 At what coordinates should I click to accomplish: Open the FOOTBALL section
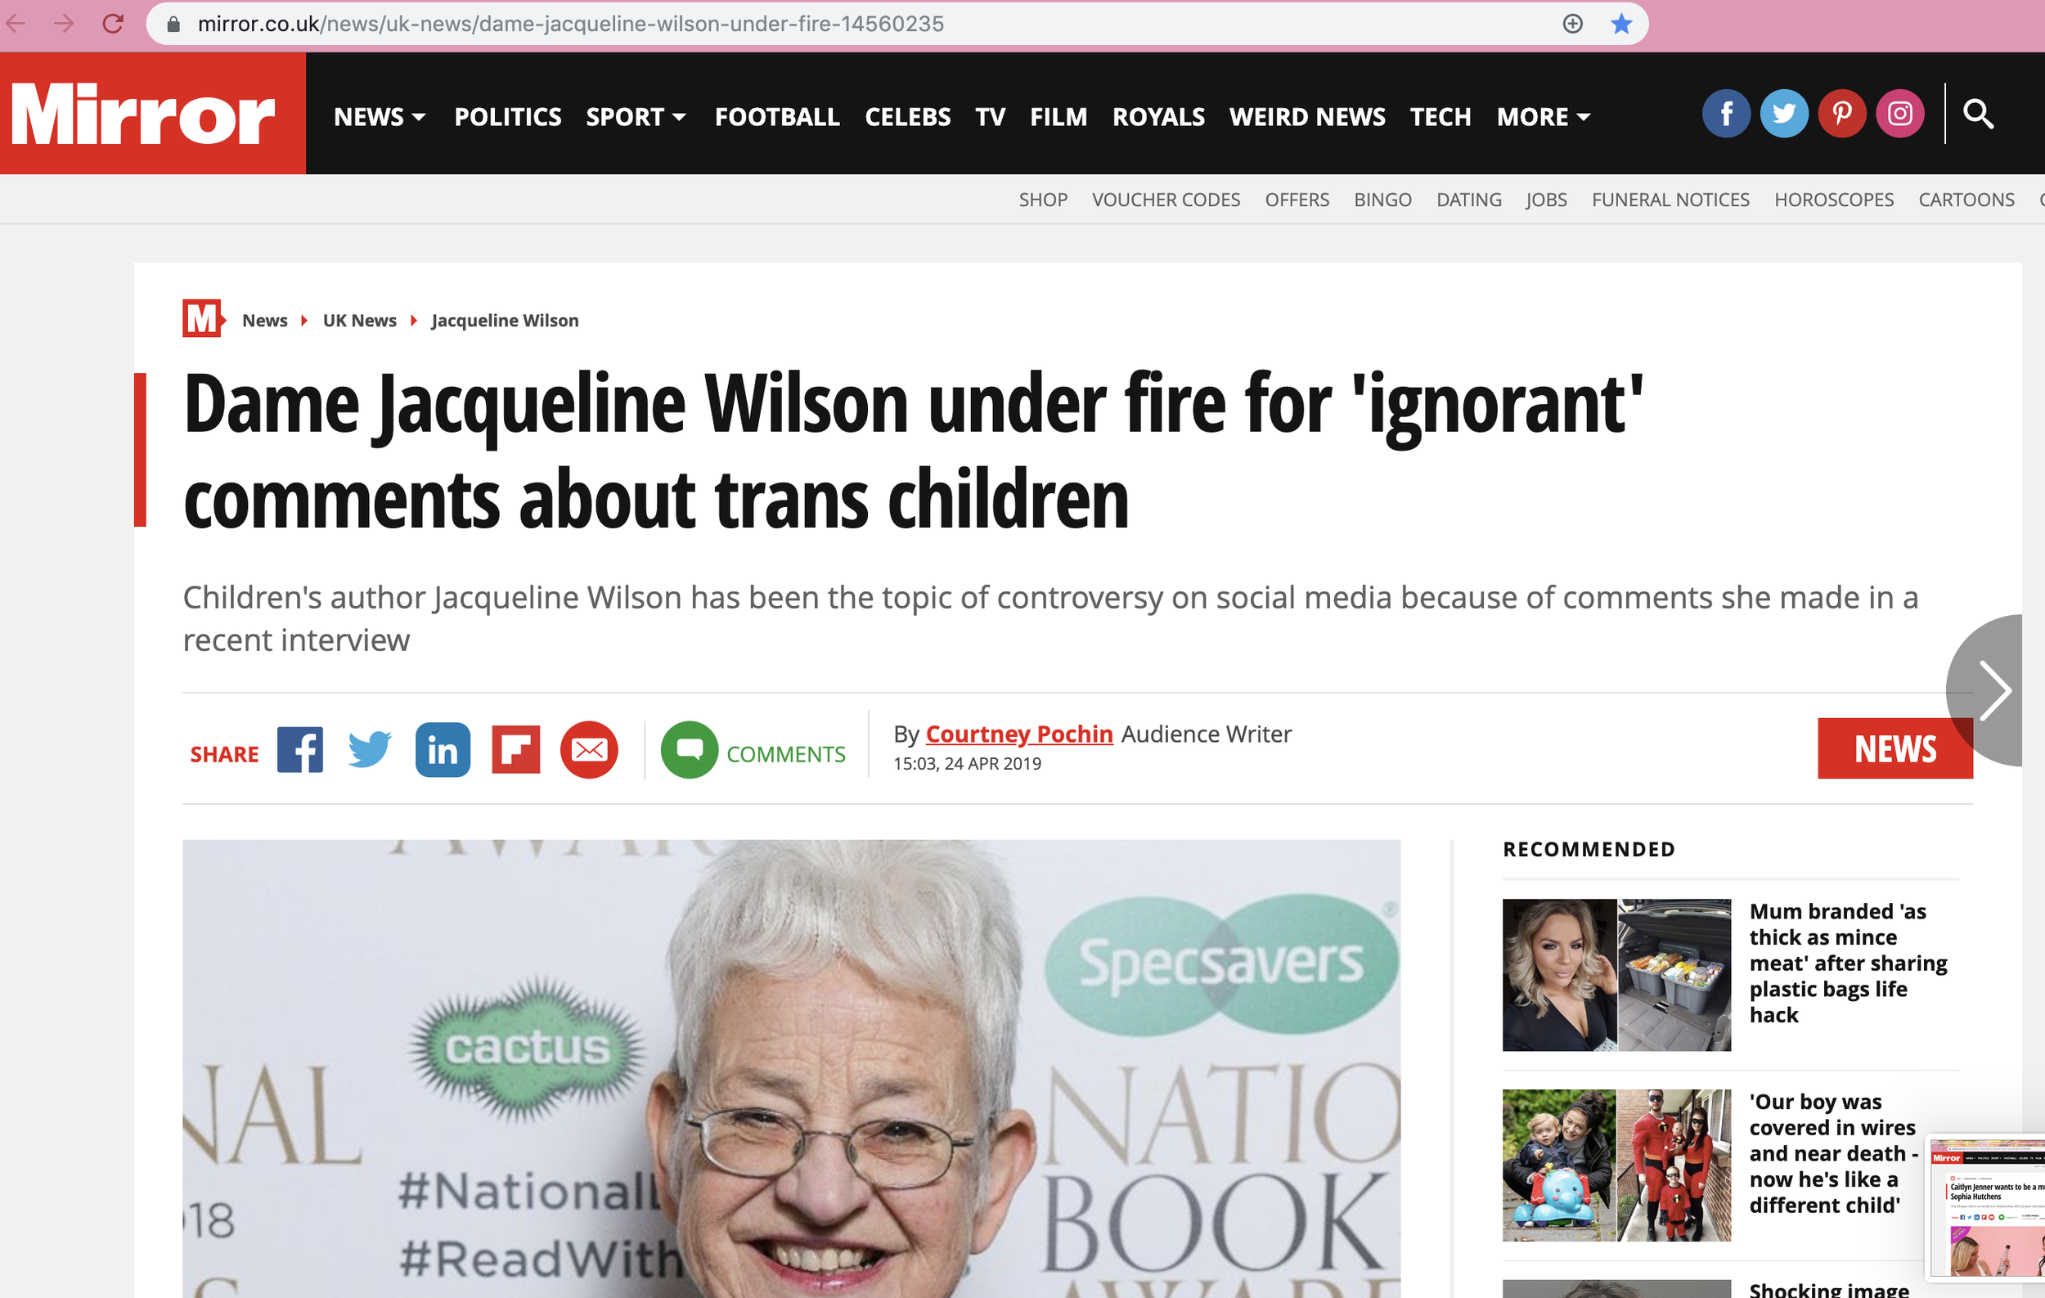pos(777,117)
